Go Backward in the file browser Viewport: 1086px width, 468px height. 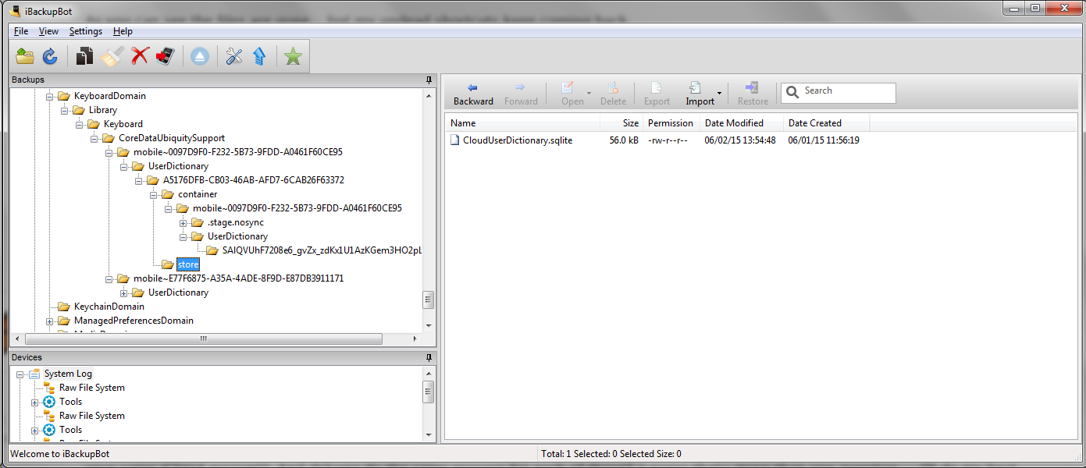pyautogui.click(x=473, y=94)
